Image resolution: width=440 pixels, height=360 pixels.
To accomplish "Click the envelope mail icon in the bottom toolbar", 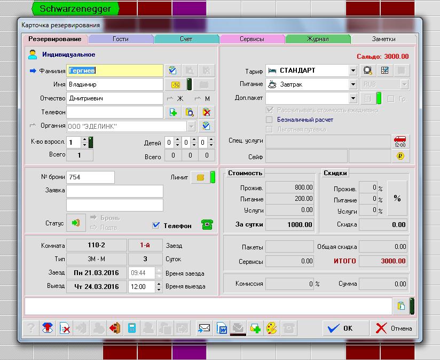I will click(205, 328).
